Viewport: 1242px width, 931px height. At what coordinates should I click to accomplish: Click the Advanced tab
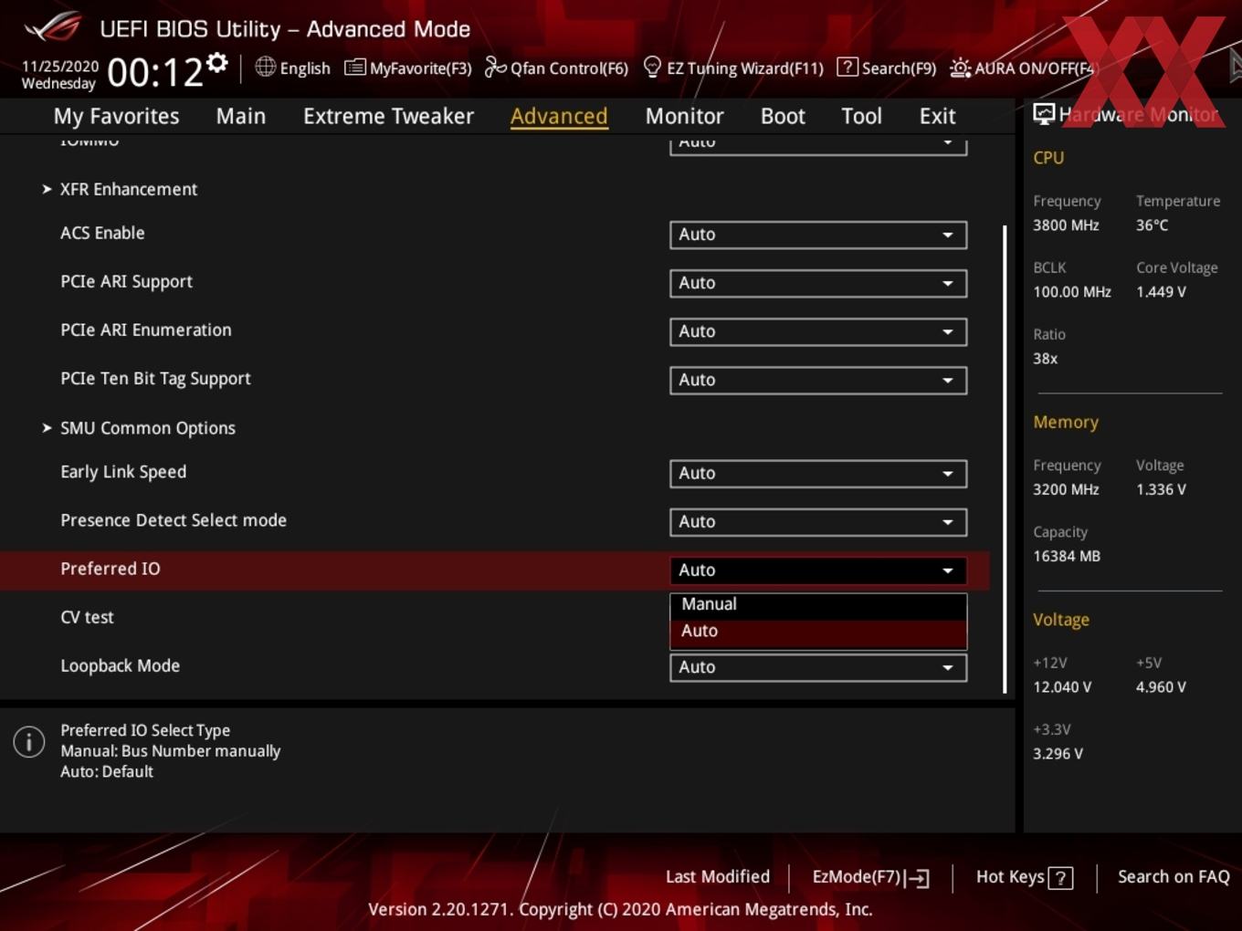pos(559,116)
